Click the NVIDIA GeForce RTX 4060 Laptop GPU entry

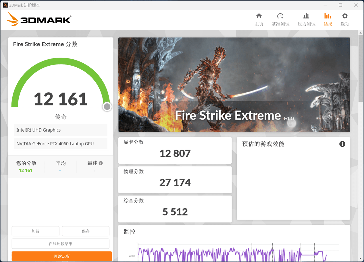point(61,144)
